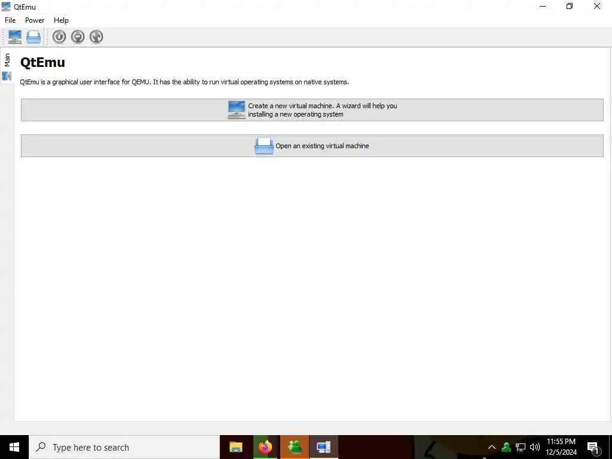Click the Open virtual machine toolbar icon
Viewport: 612px width, 459px height.
pos(33,36)
